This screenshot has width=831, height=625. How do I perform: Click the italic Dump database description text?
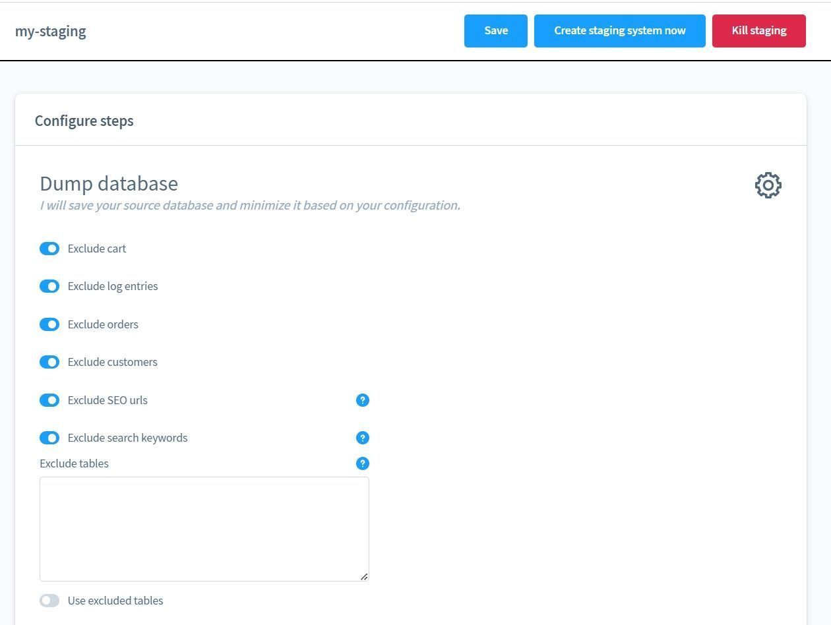pyautogui.click(x=250, y=205)
